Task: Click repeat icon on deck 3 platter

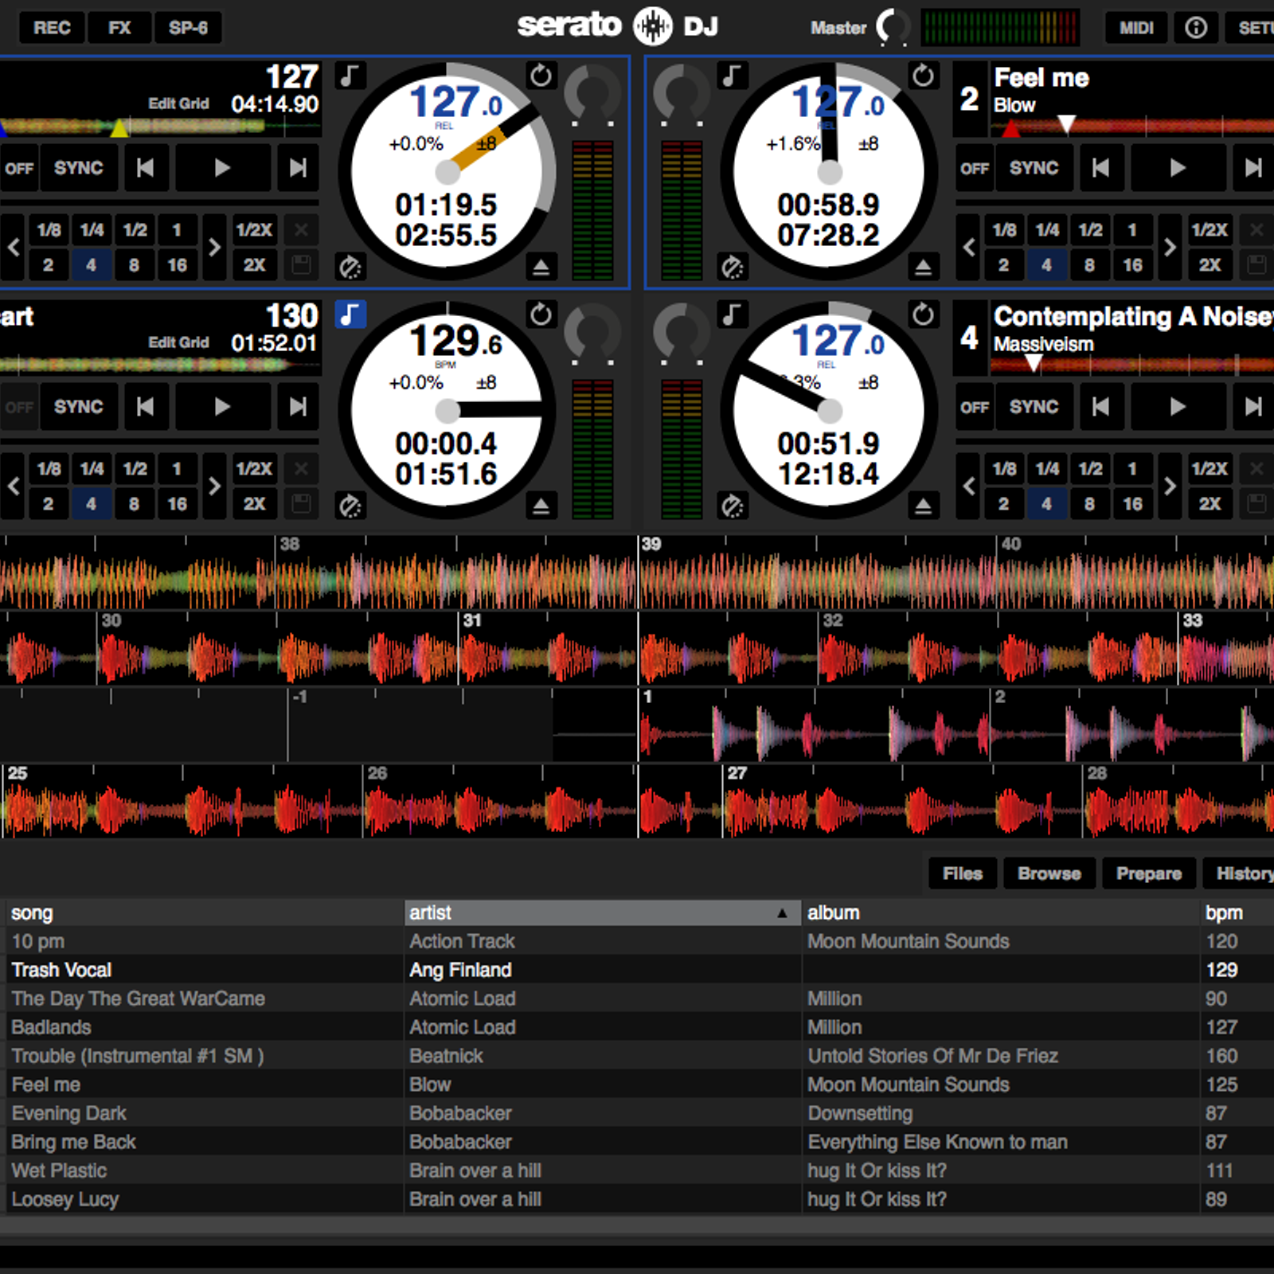Action: point(541,315)
